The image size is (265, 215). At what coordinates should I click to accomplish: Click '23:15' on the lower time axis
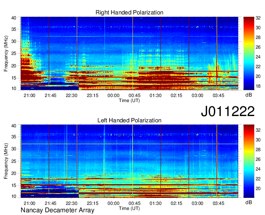tap(92, 203)
